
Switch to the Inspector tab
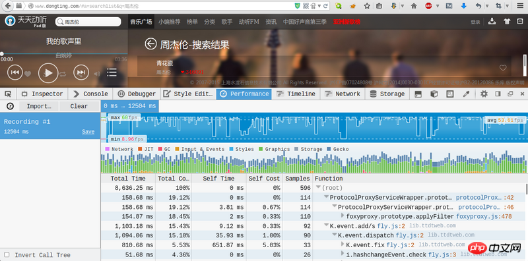click(42, 94)
